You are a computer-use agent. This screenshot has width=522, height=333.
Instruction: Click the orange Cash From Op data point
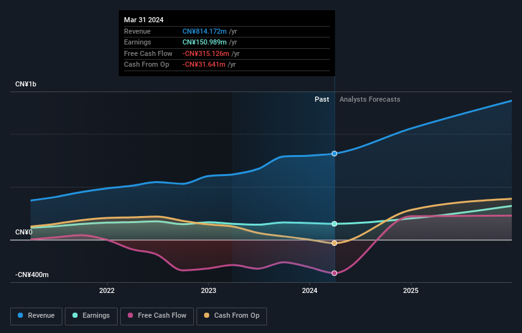click(334, 243)
